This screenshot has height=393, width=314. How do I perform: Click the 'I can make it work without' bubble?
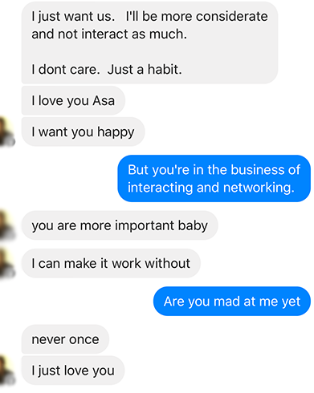111,263
